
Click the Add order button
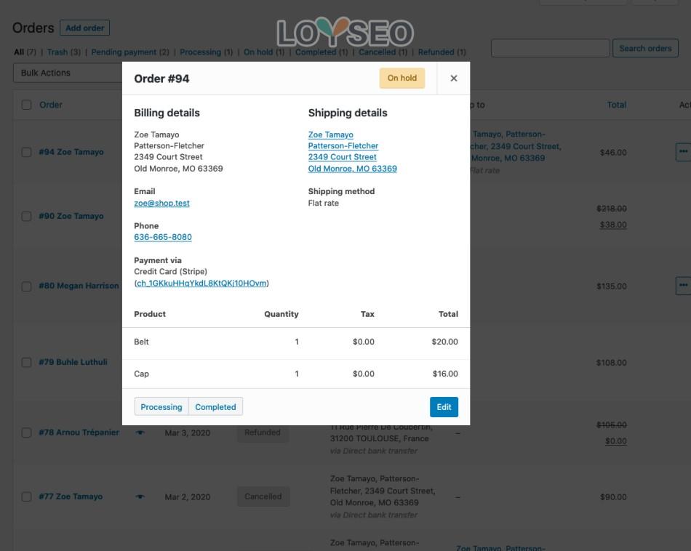pyautogui.click(x=84, y=28)
